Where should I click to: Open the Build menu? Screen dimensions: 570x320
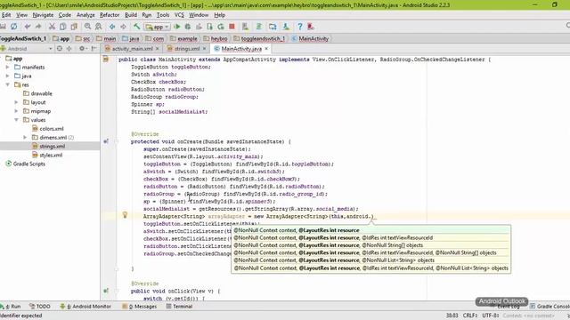point(131,15)
